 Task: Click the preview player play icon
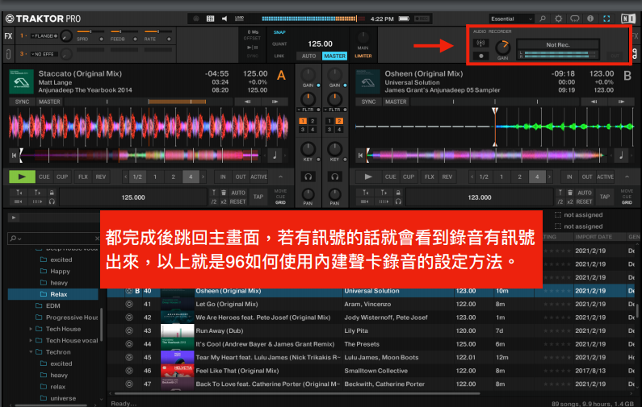pyautogui.click(x=14, y=218)
